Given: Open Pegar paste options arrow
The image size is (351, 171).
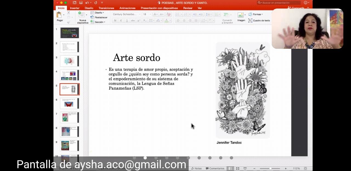Looking at the screenshot, I should point(64,15).
